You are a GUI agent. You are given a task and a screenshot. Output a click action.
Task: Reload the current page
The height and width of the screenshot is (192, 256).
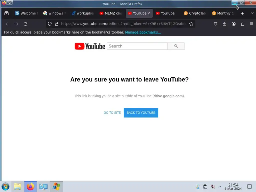[25, 24]
